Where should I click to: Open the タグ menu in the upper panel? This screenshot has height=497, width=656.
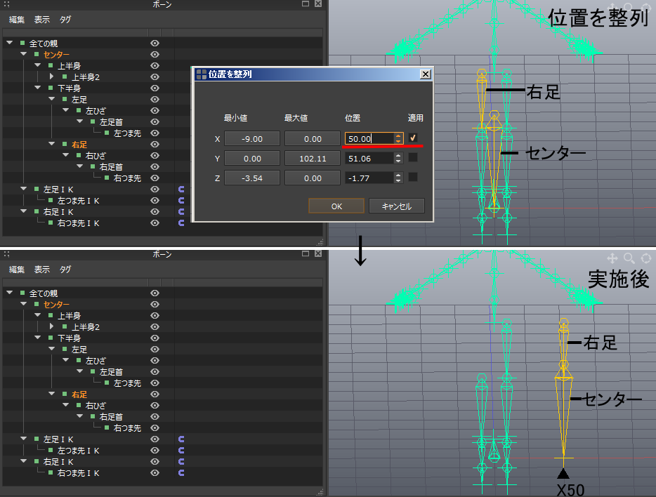[x=65, y=20]
